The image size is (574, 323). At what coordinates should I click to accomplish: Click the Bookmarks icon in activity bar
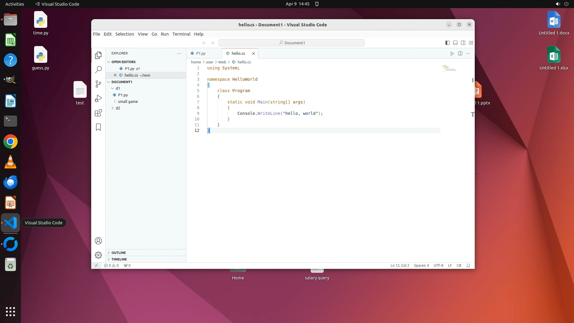point(98,127)
